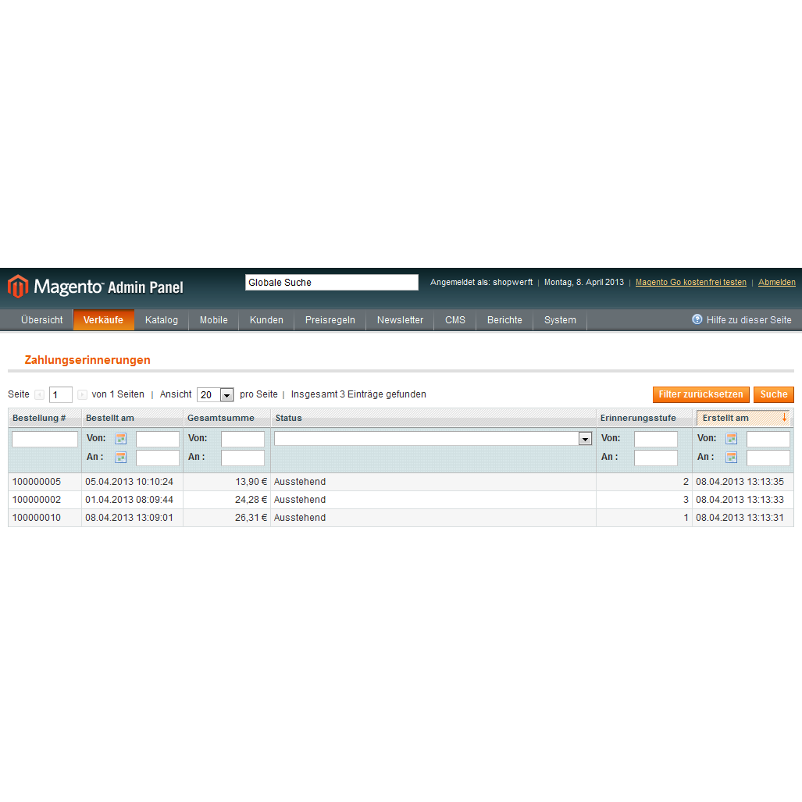The height and width of the screenshot is (802, 802).
Task: Open the Erstellt am An calendar icon
Action: tap(732, 458)
